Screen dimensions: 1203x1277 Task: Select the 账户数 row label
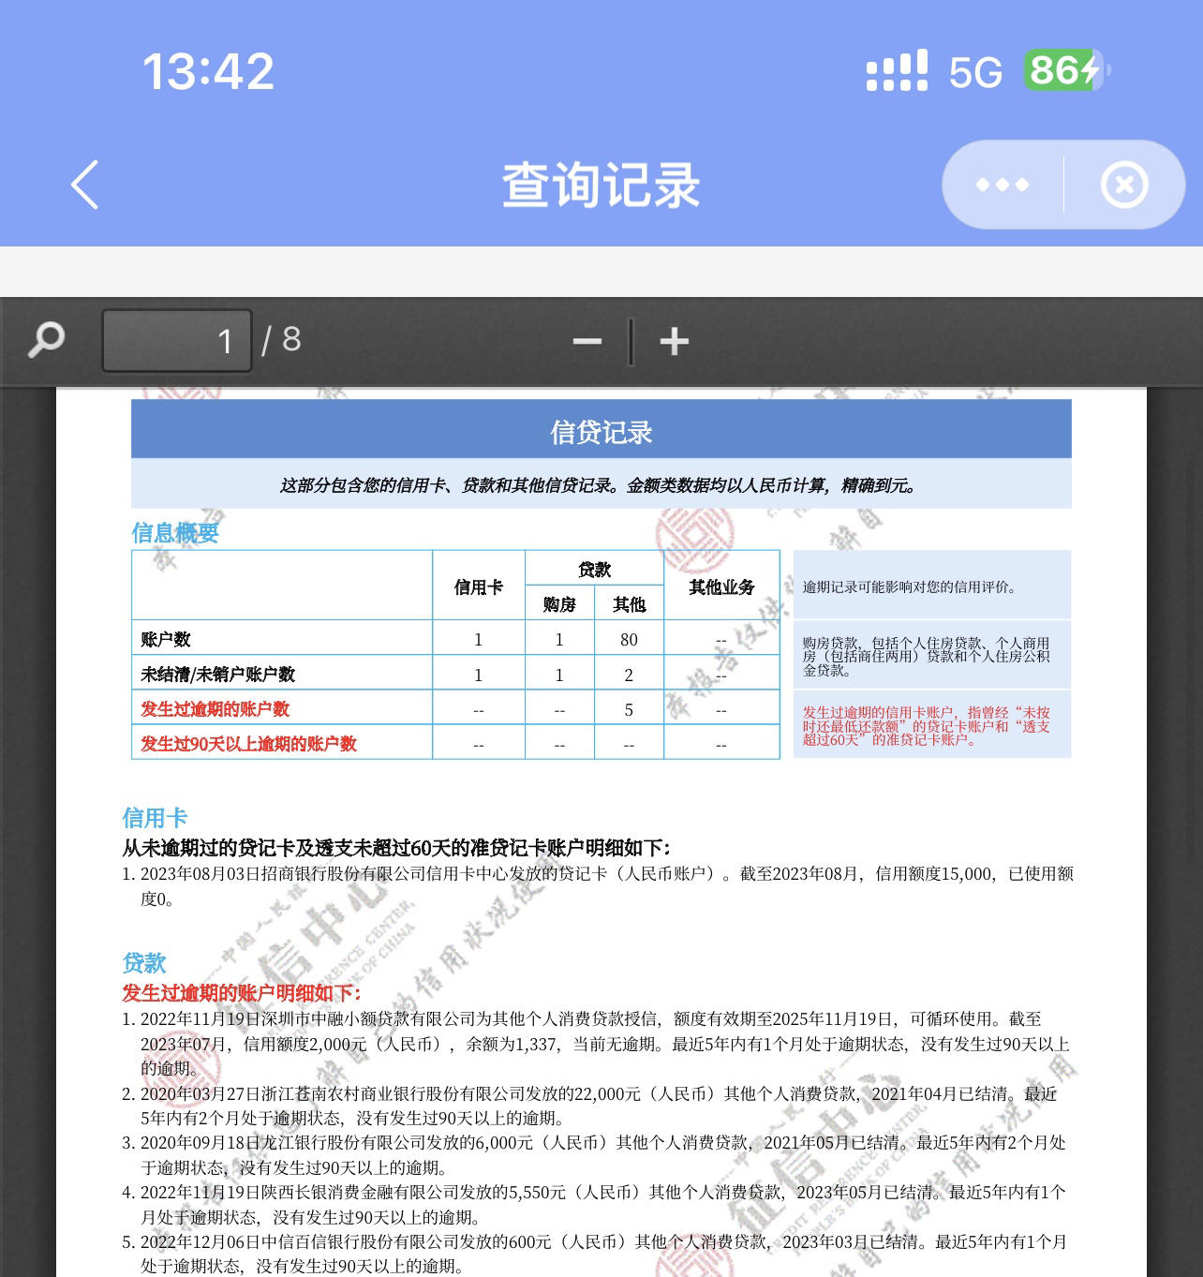tap(166, 639)
